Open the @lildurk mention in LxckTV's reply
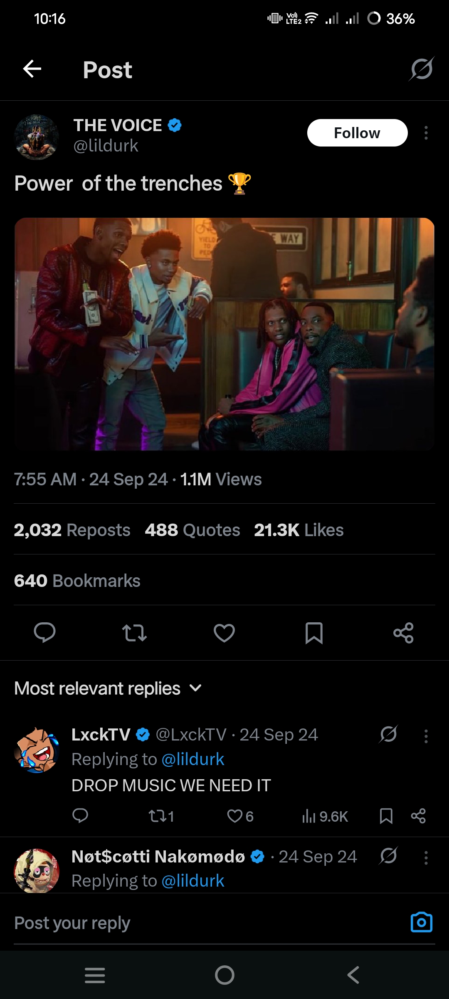The image size is (449, 999). [193, 759]
